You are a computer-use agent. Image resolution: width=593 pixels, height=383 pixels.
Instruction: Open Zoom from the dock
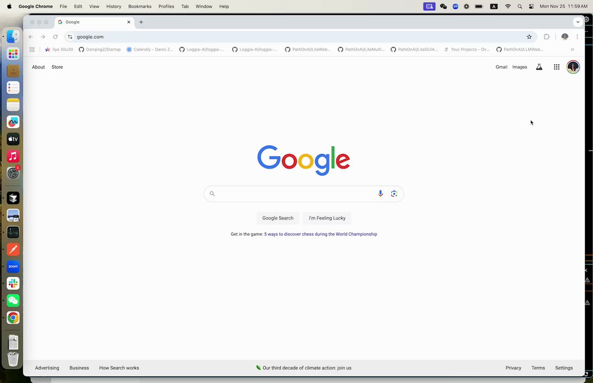[x=13, y=266]
